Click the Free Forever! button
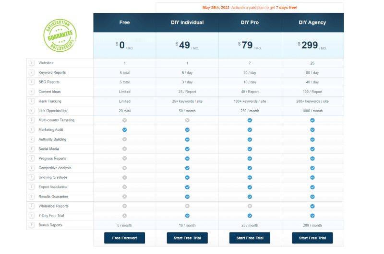 125,238
